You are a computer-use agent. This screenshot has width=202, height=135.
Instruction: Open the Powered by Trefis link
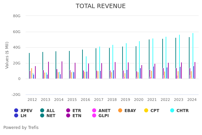pos(21,128)
